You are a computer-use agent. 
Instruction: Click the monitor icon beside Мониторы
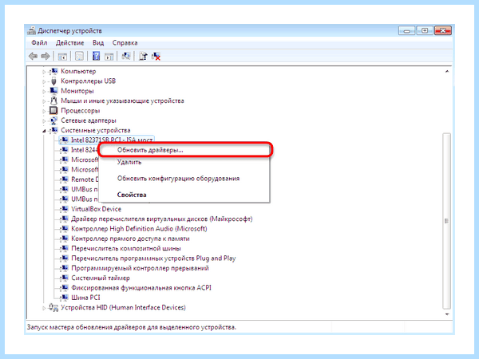[x=53, y=91]
